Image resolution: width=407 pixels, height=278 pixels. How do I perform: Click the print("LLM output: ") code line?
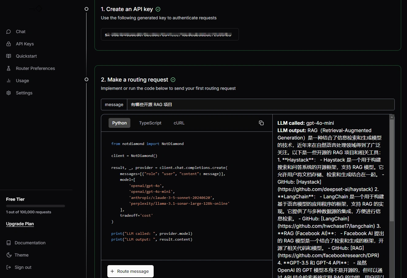tap(152, 239)
